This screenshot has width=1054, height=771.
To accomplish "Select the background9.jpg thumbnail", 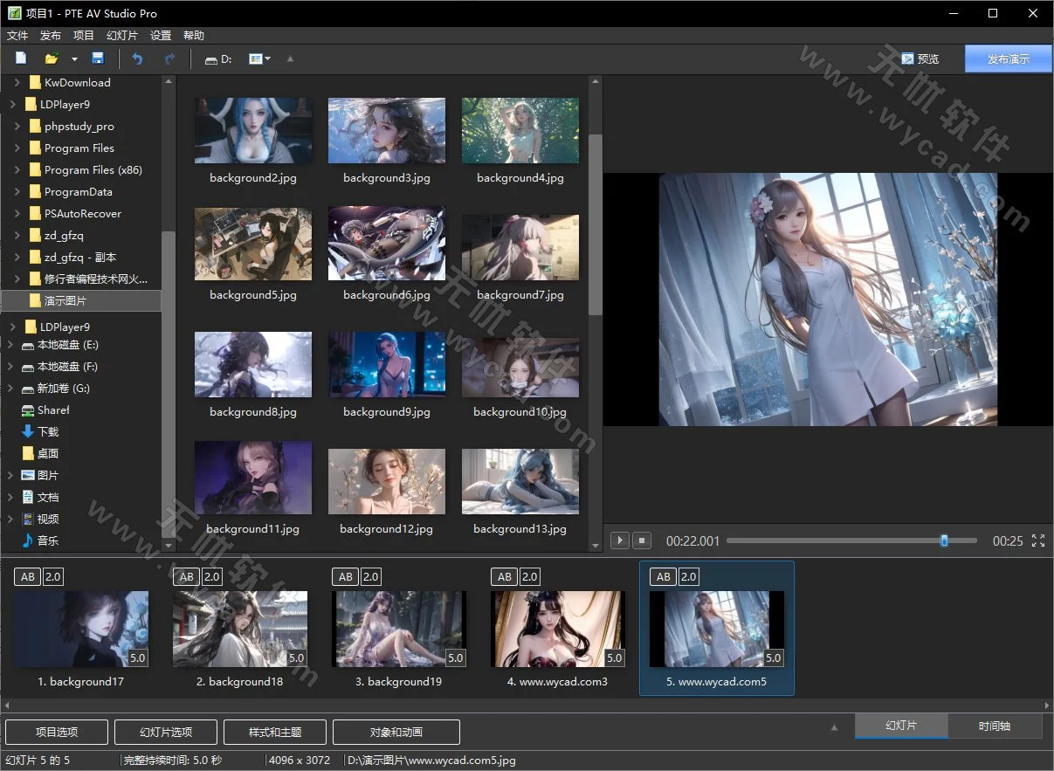I will tap(387, 364).
